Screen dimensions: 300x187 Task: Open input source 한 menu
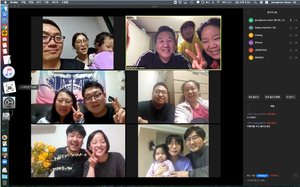[266, 2]
